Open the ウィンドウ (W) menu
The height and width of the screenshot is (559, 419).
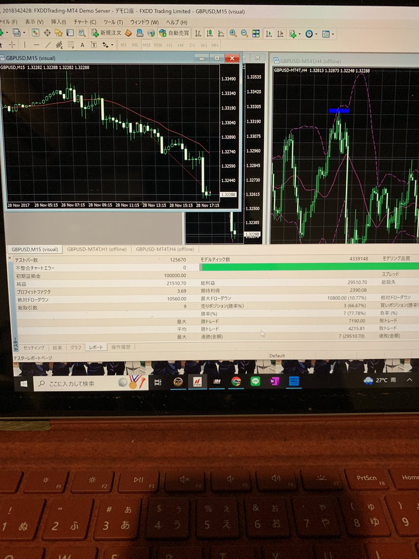(x=144, y=22)
